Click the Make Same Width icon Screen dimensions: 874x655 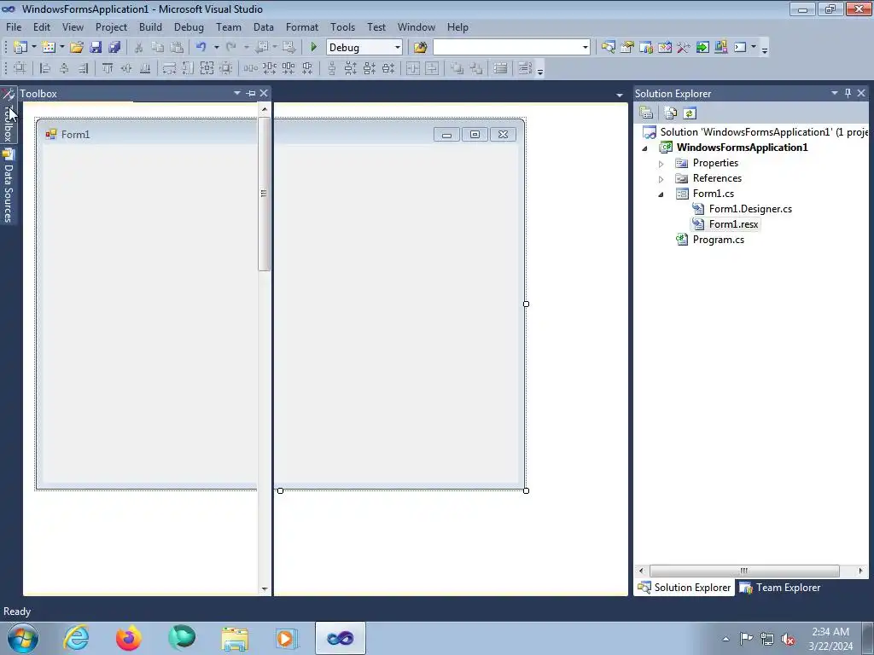click(x=169, y=68)
